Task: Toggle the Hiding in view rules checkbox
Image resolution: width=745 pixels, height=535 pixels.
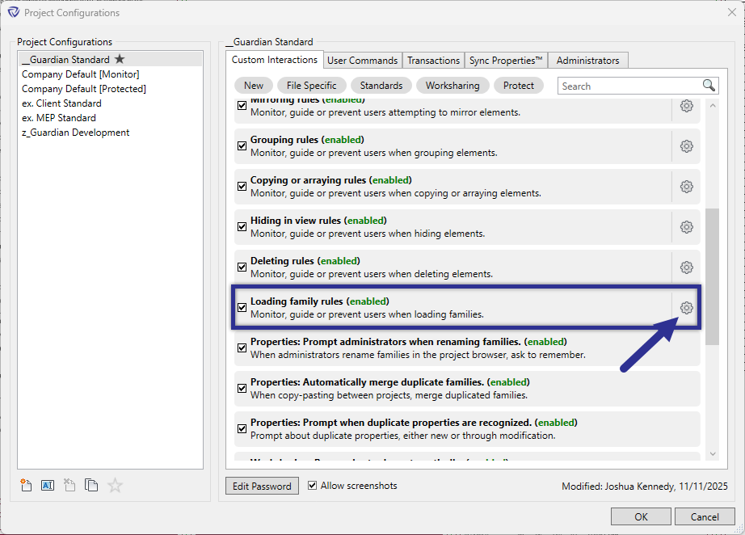Action: [x=242, y=226]
